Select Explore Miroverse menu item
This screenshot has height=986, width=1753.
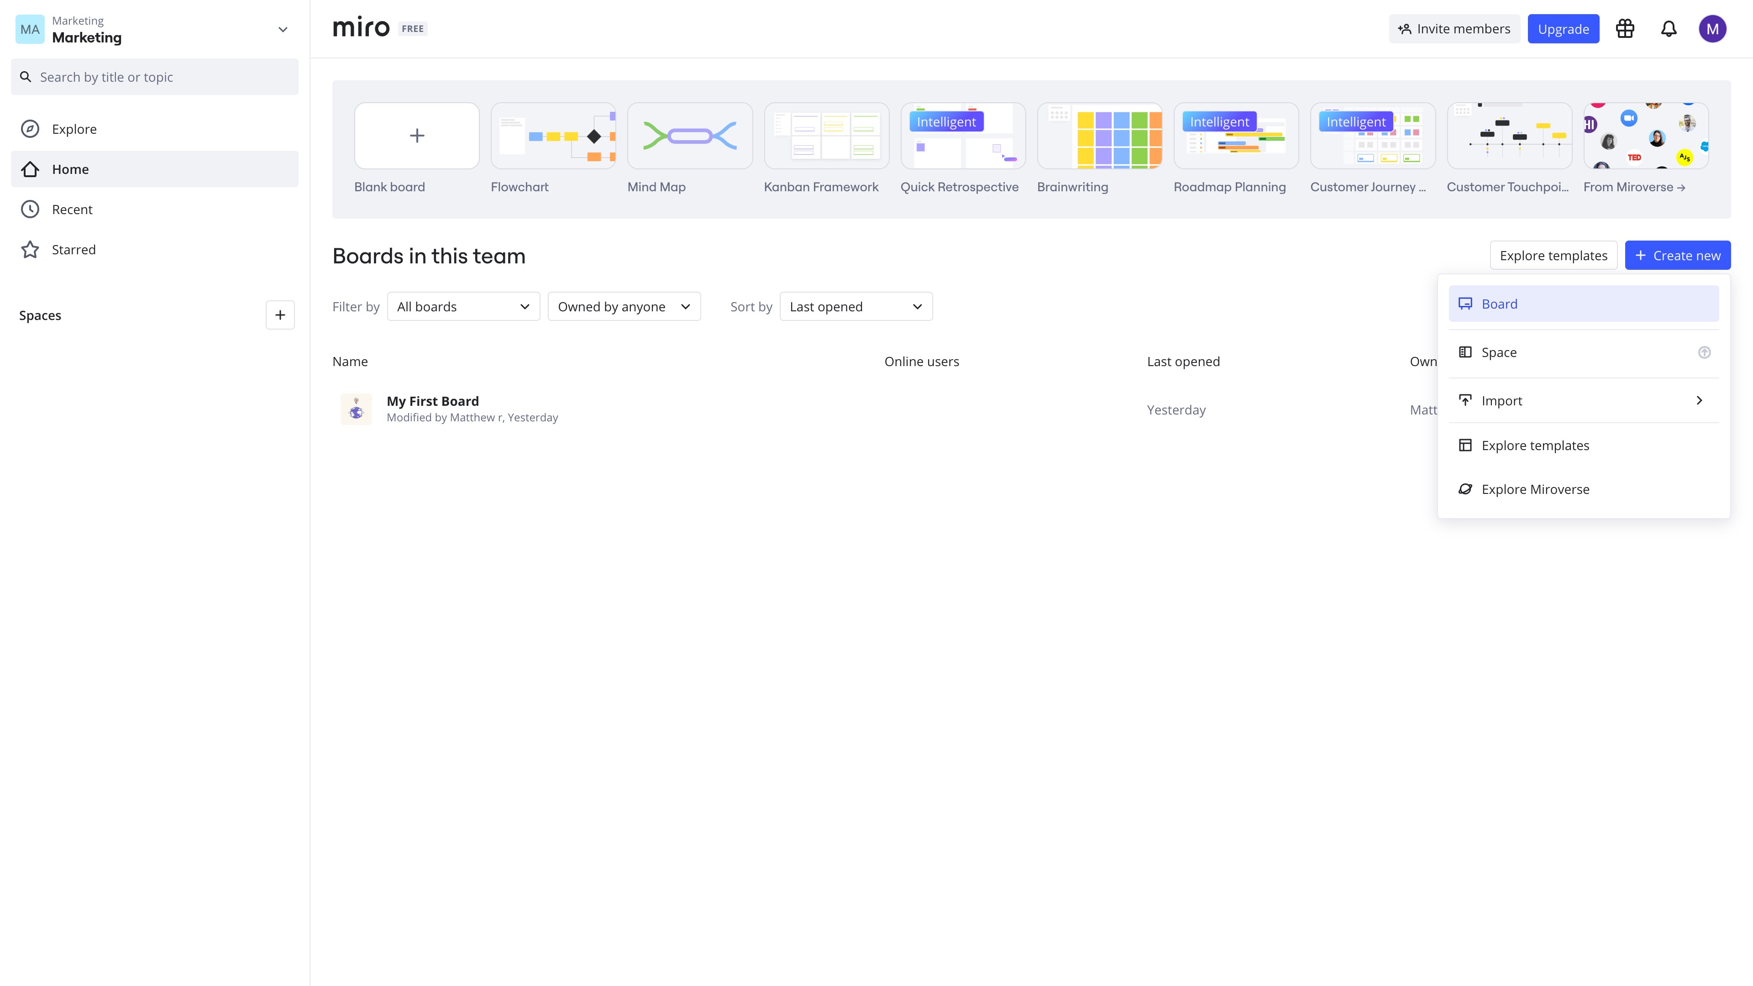tap(1584, 488)
